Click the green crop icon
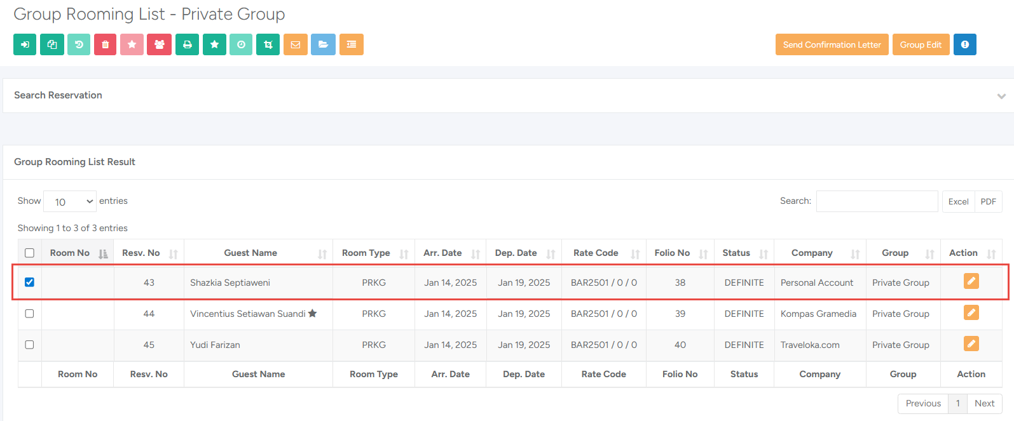The image size is (1014, 421). pyautogui.click(x=268, y=44)
